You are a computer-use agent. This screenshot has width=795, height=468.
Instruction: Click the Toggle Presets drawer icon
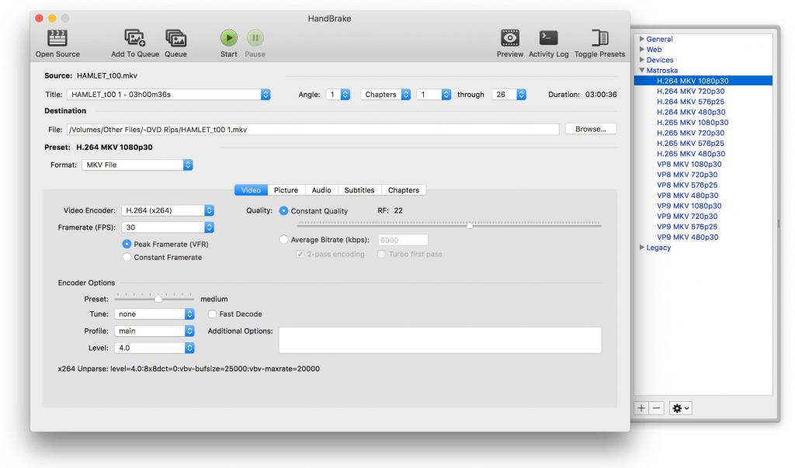coord(600,37)
